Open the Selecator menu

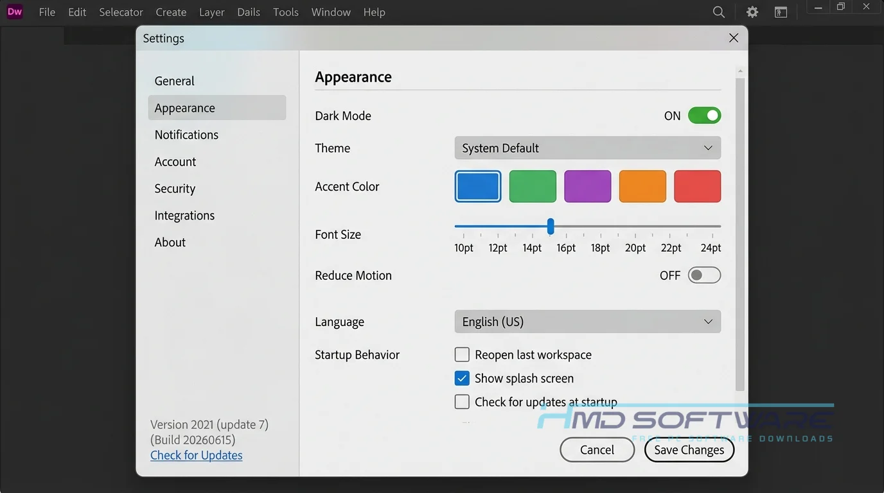pyautogui.click(x=121, y=12)
